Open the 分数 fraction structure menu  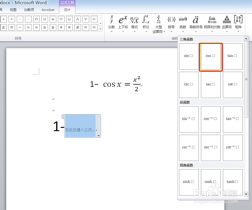111,24
